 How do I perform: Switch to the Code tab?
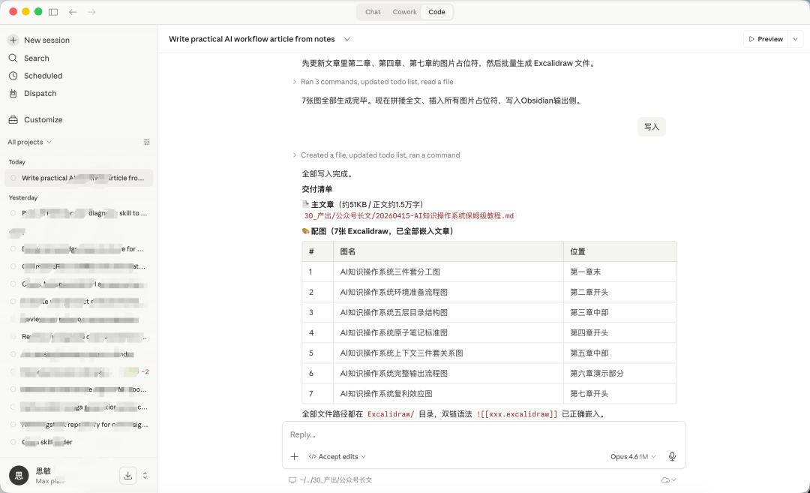click(x=436, y=12)
